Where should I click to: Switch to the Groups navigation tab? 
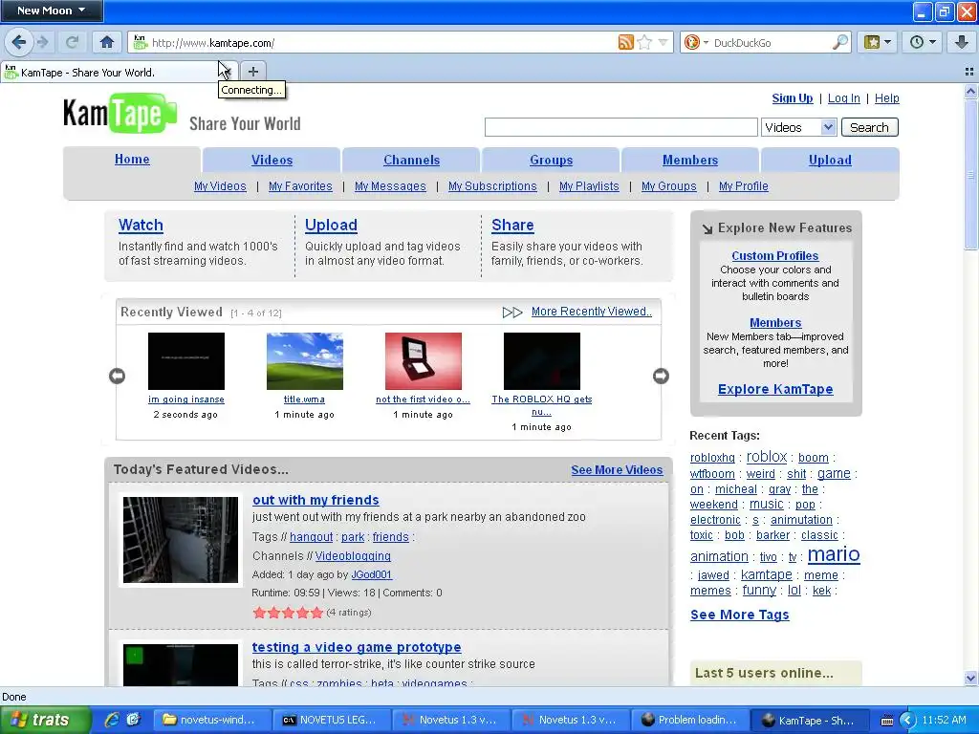tap(551, 160)
